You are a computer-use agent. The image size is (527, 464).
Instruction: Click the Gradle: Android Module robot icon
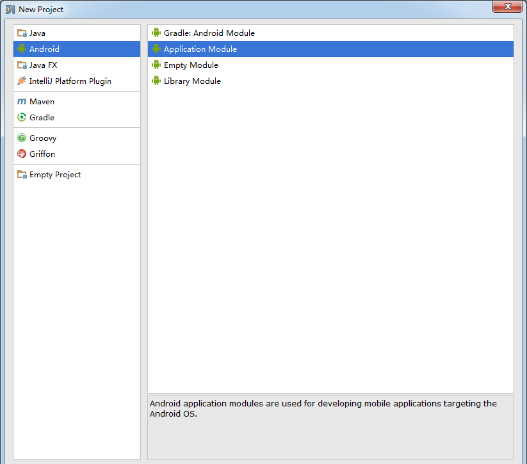[x=156, y=33]
